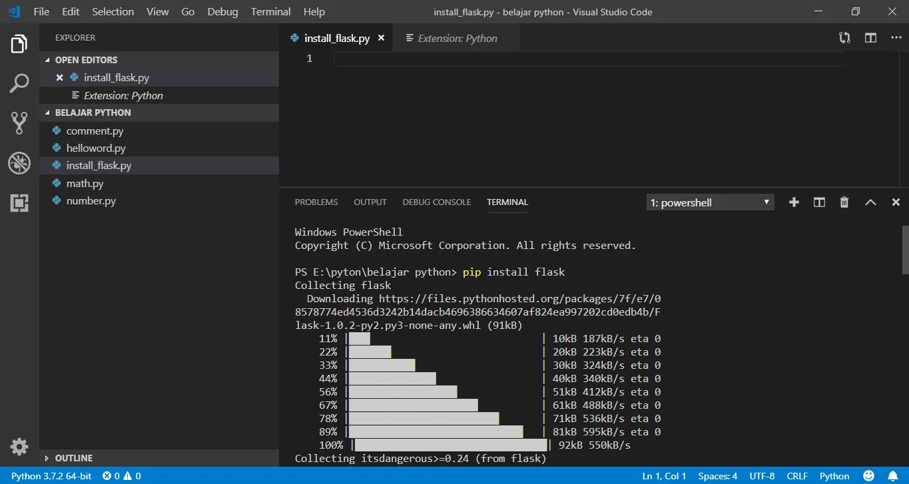Expand the Outline section

click(159, 458)
